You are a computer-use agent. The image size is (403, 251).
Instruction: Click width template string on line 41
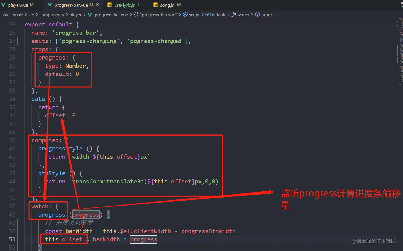(x=109, y=157)
